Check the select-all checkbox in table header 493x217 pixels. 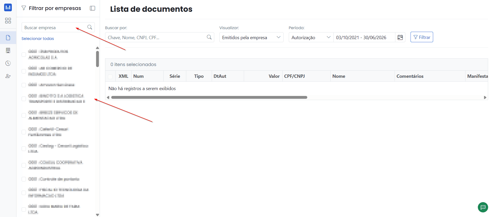pyautogui.click(x=110, y=77)
